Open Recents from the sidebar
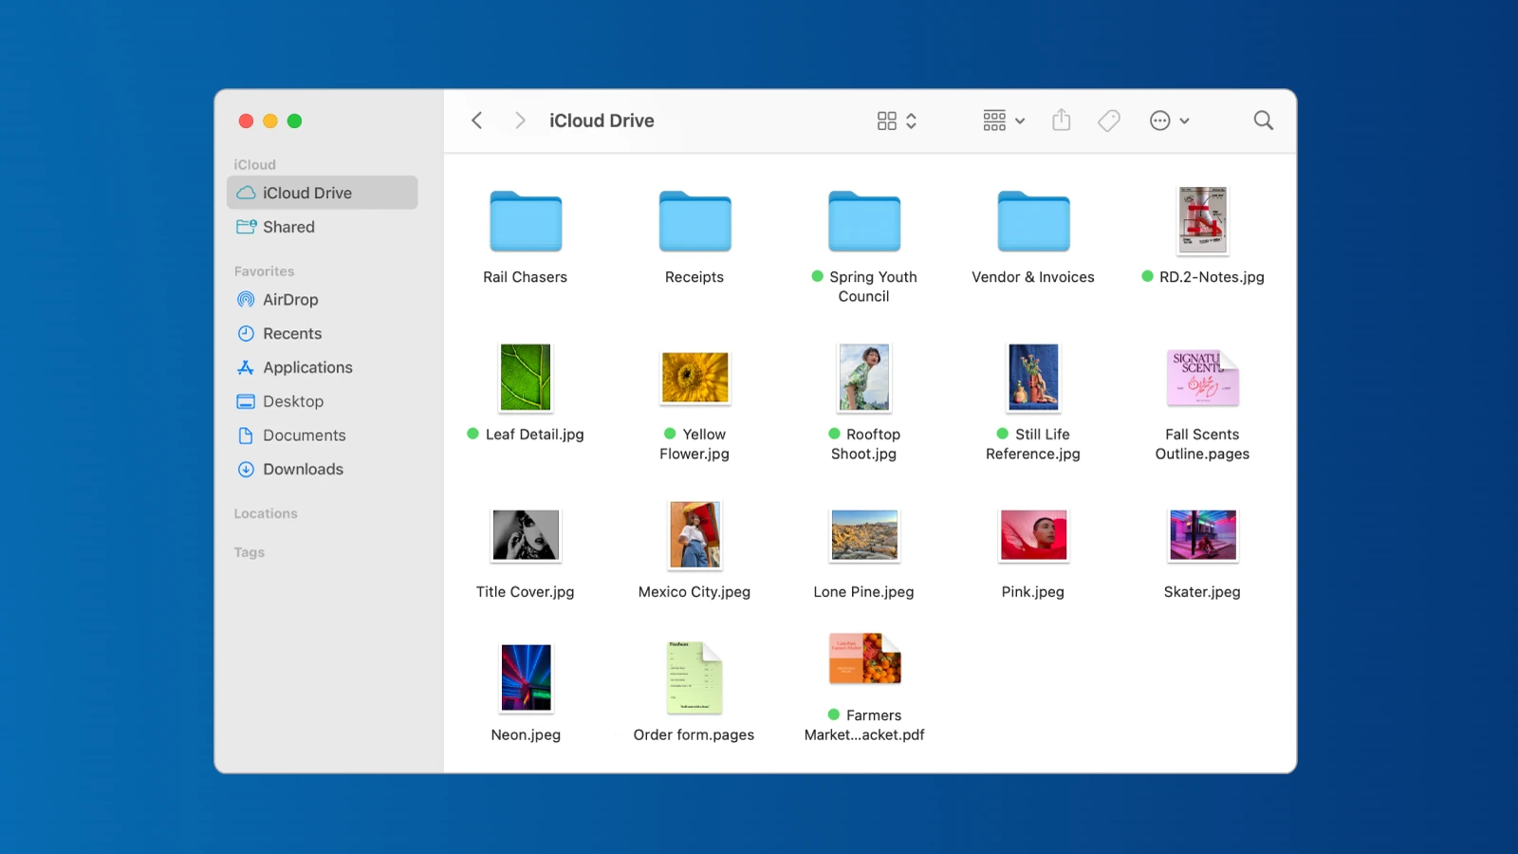 [x=291, y=333]
